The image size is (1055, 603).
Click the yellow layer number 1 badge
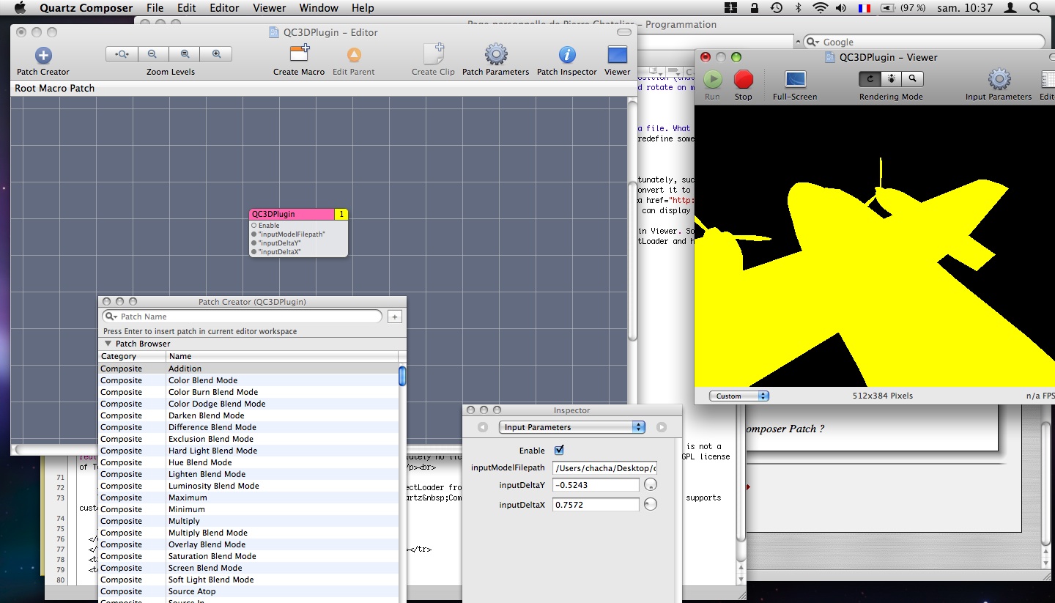tap(341, 214)
